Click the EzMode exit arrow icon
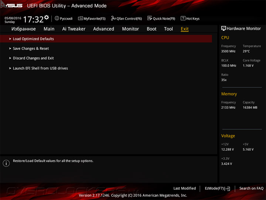Image resolution: width=266 pixels, height=200 pixels. 228,189
